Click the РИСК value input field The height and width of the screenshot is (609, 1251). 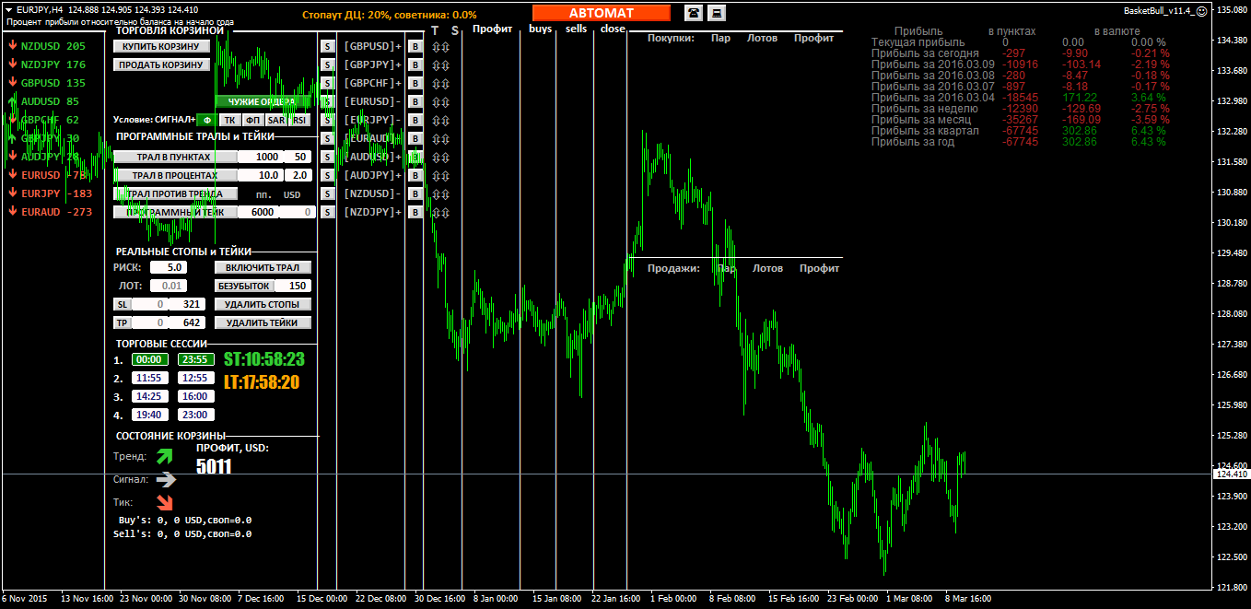pyautogui.click(x=169, y=267)
